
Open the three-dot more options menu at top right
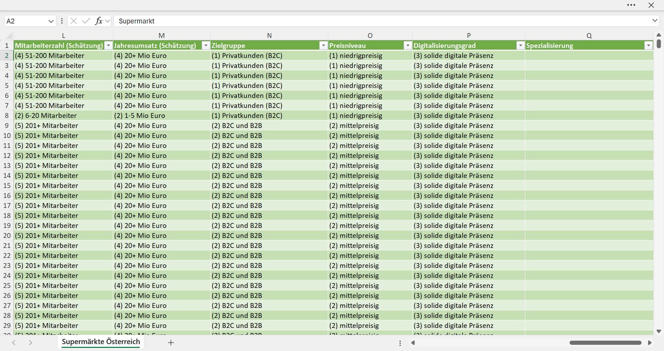(x=631, y=5)
